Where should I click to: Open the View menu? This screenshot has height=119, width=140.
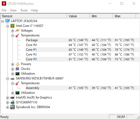(13, 10)
